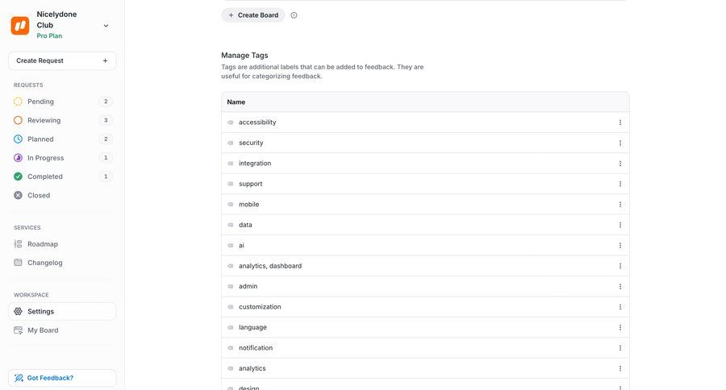Click the In Progress status icon
This screenshot has width=726, height=390.
(x=19, y=158)
